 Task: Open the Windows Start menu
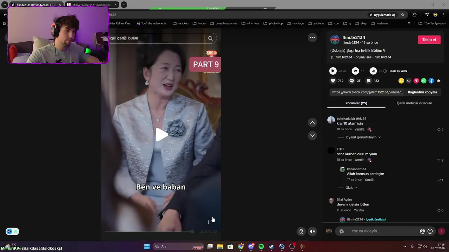(x=147, y=246)
